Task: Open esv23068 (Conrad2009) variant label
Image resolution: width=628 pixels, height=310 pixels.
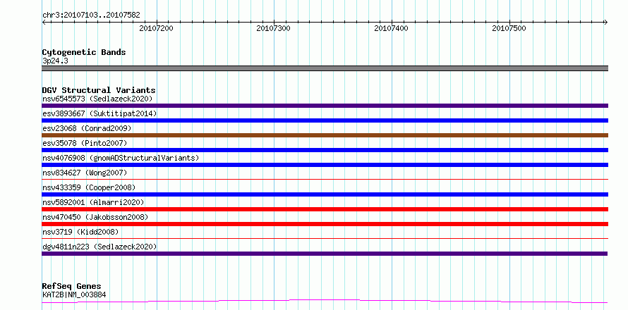Action: point(87,128)
